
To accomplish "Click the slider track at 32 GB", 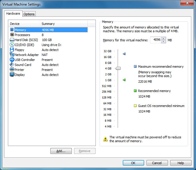I will (x=118, y=51).
